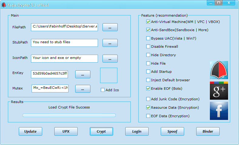Check the Hide File option
The height and width of the screenshot is (145, 239).
(148, 63)
